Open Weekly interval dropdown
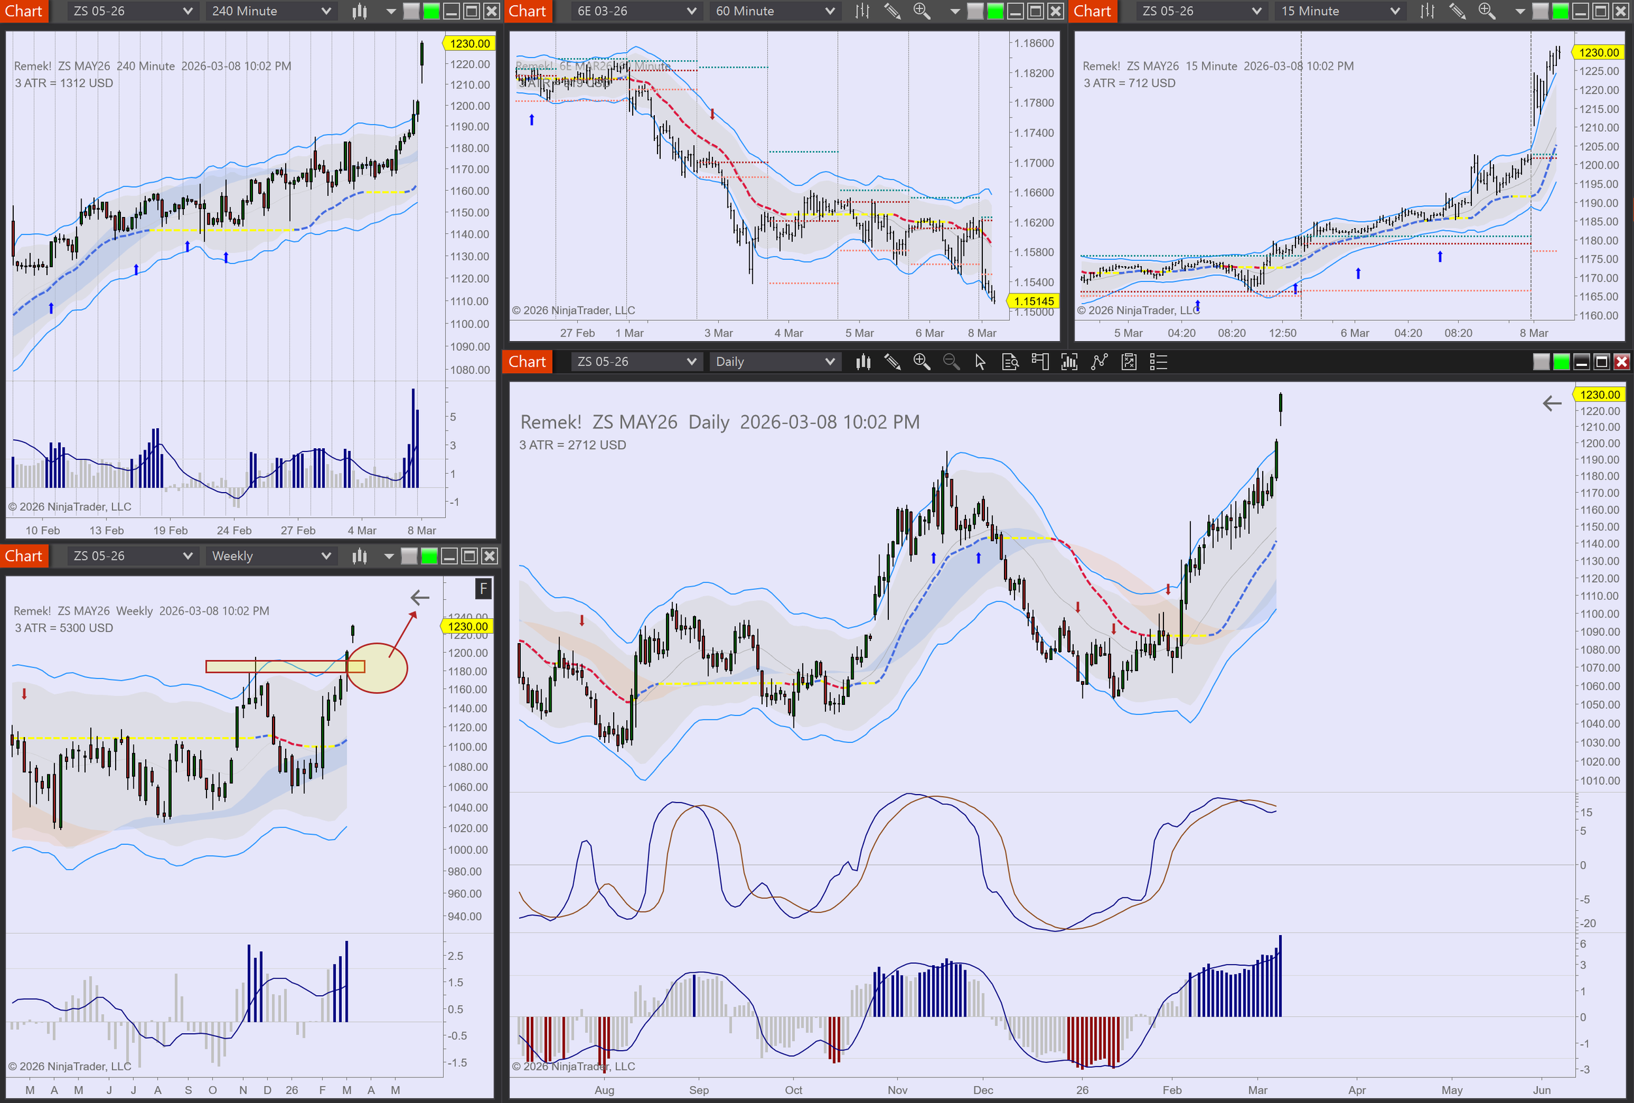The height and width of the screenshot is (1103, 1634). (x=271, y=556)
